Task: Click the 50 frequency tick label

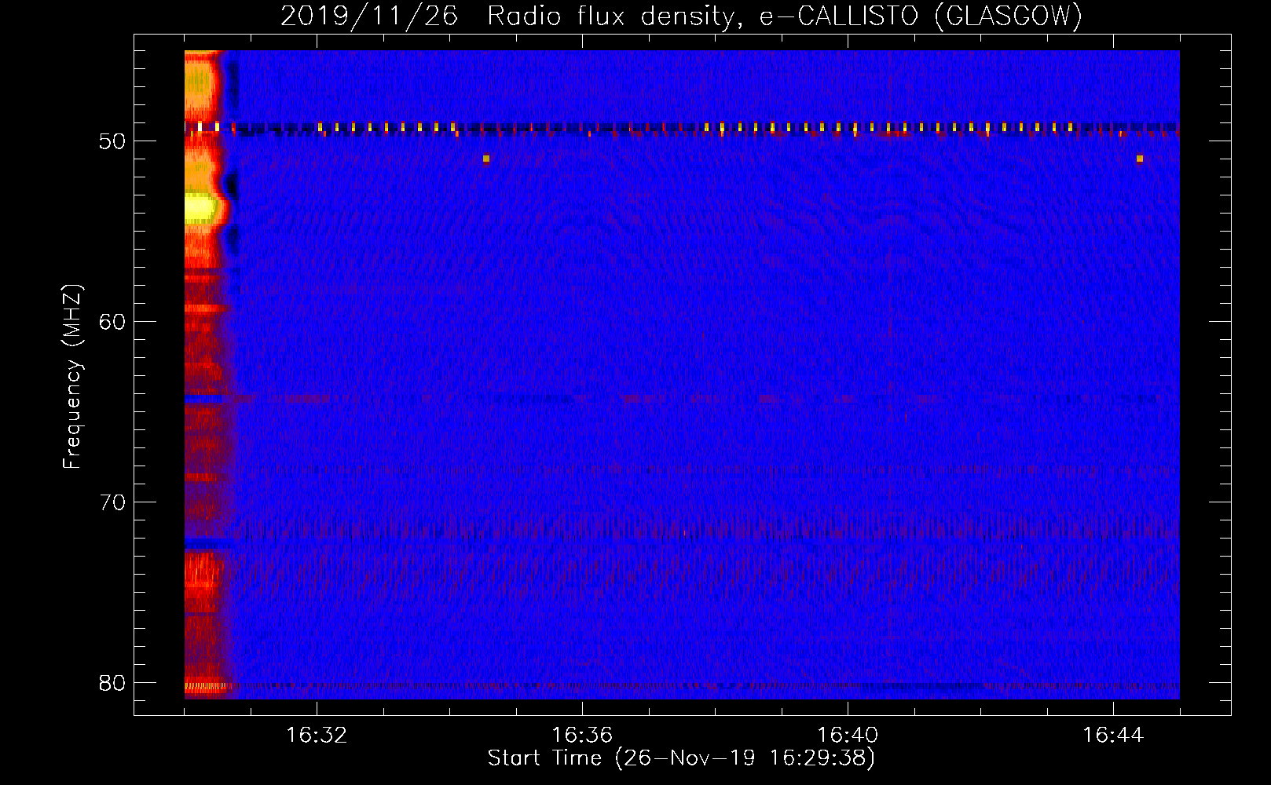Action: 112,141
